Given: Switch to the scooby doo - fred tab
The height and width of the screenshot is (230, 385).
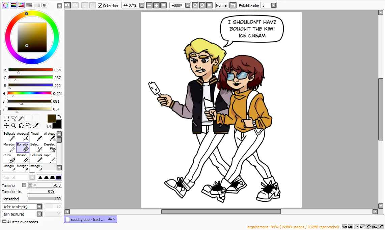Looking at the screenshot, I should (90, 219).
